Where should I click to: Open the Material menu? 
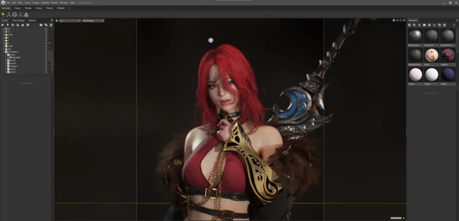click(45, 3)
